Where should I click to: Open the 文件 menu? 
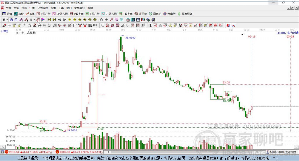[8, 8]
